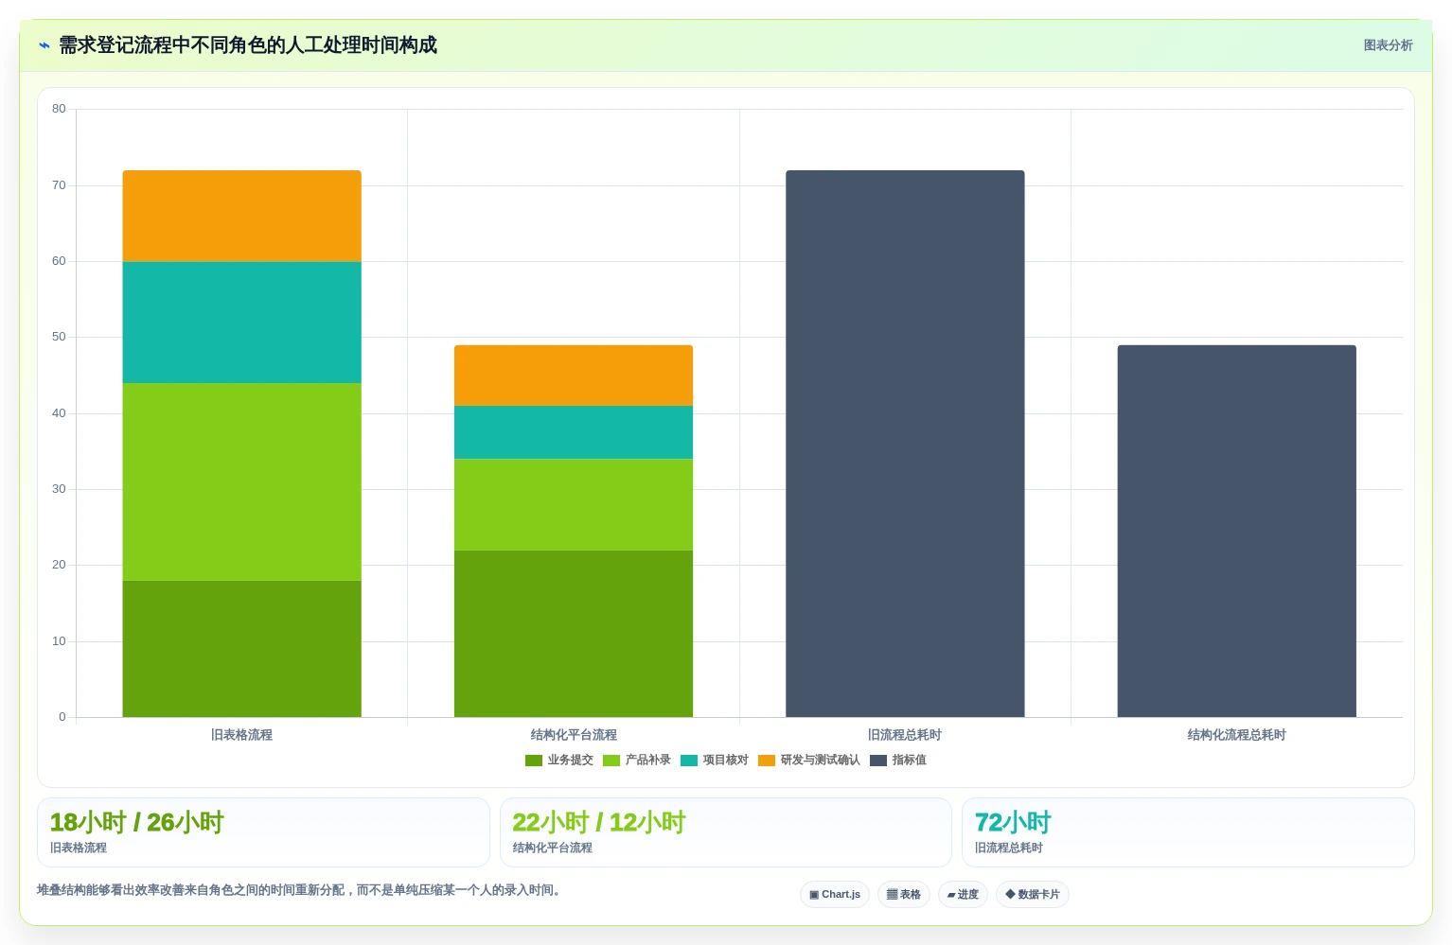Image resolution: width=1452 pixels, height=945 pixels.
Task: Click the y-axis value 80
Action: click(60, 109)
